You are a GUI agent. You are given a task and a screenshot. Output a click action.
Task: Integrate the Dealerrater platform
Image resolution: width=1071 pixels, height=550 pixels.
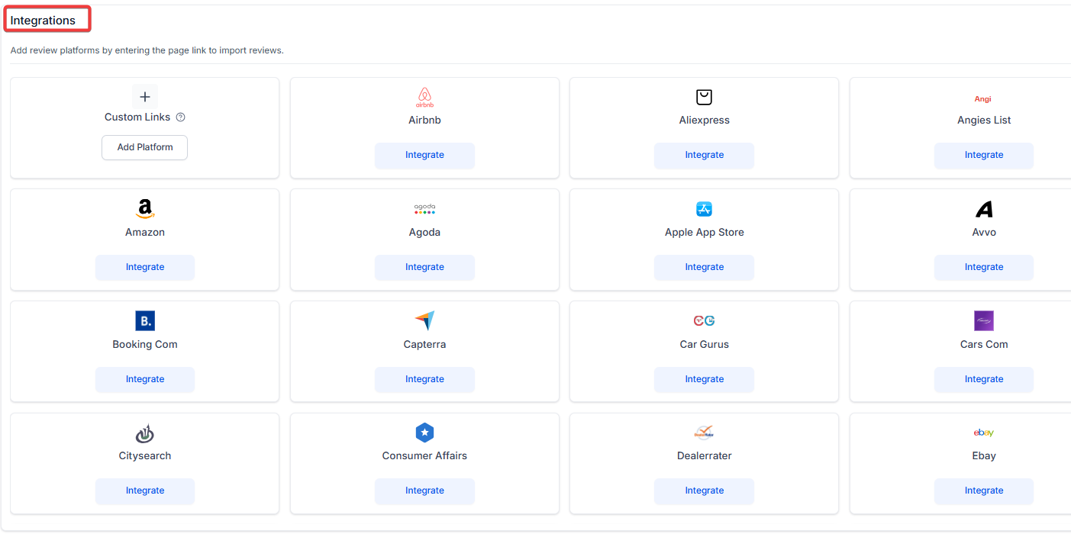point(704,490)
